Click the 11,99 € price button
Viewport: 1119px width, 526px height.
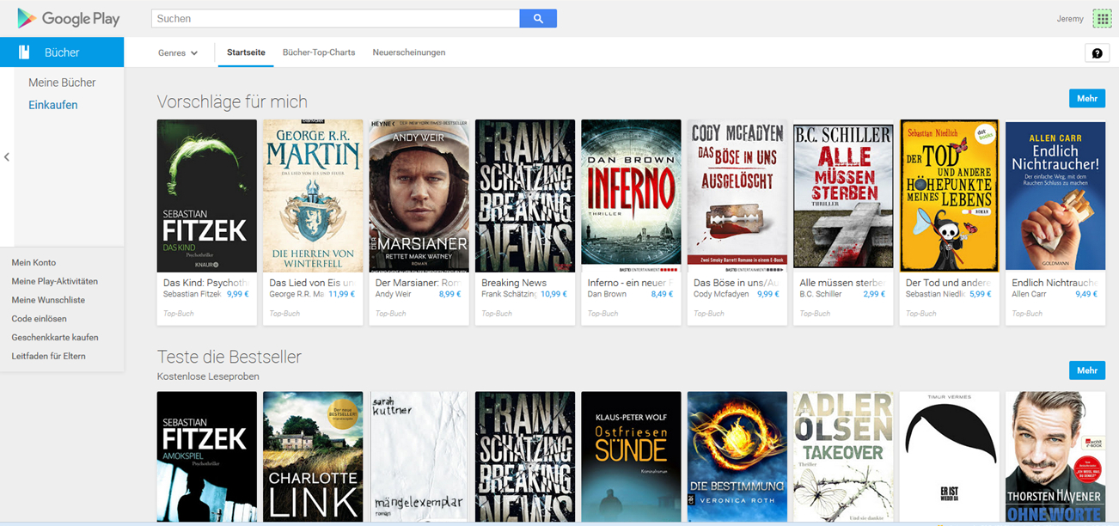(341, 294)
